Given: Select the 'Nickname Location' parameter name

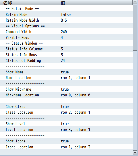Looking at the screenshot, I should (x=22, y=95).
